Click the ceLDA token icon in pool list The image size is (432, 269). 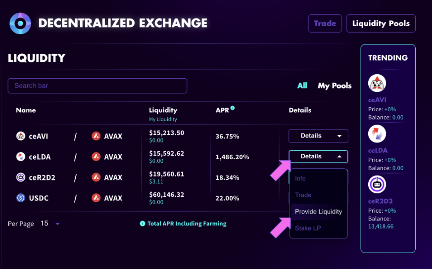coord(21,157)
